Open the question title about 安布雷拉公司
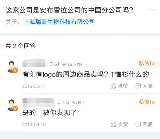This screenshot has width=160, height=139. 69,10
